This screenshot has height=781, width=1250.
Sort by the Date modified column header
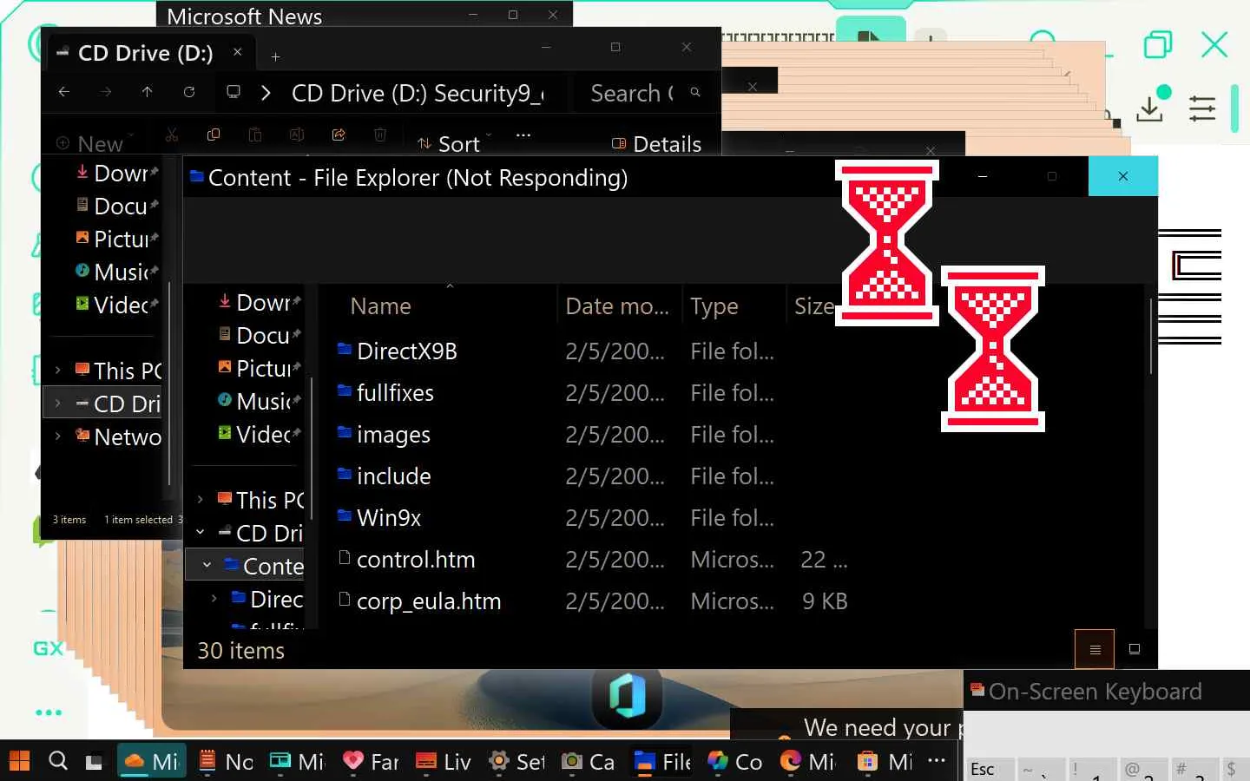[617, 306]
